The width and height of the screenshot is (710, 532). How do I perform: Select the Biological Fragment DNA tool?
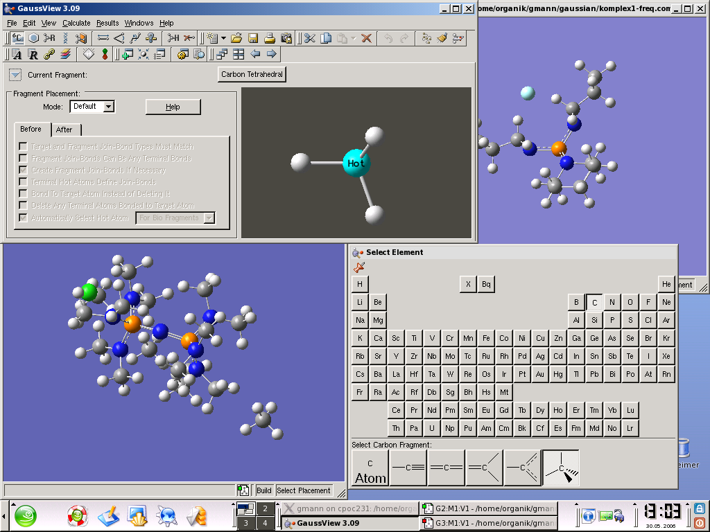coord(65,39)
